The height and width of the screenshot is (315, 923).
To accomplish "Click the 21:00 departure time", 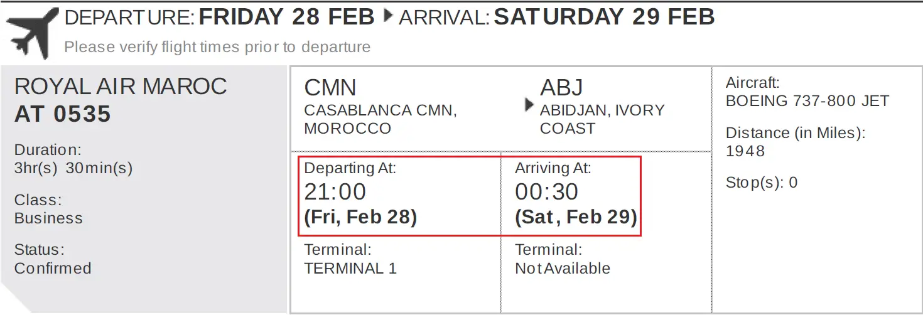I will [335, 192].
